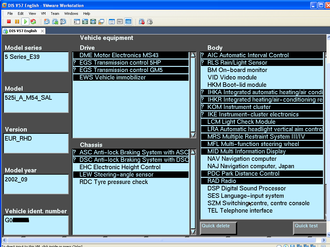Click the Version field EUR_RHD
Image resolution: width=330 pixels, height=247 pixels.
36,143
